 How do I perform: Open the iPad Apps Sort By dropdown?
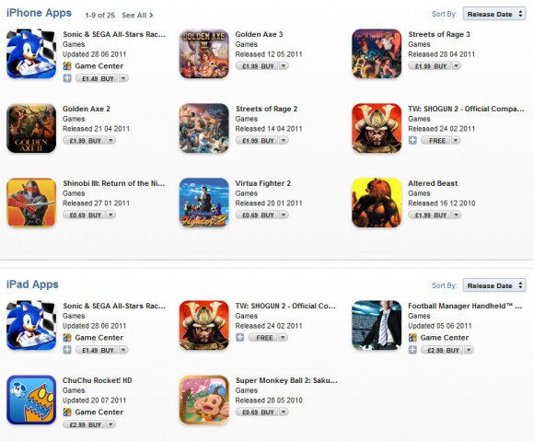click(x=494, y=285)
